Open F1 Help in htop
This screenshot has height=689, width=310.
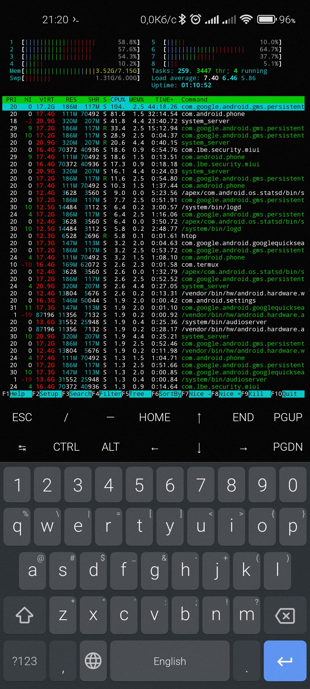(17, 394)
